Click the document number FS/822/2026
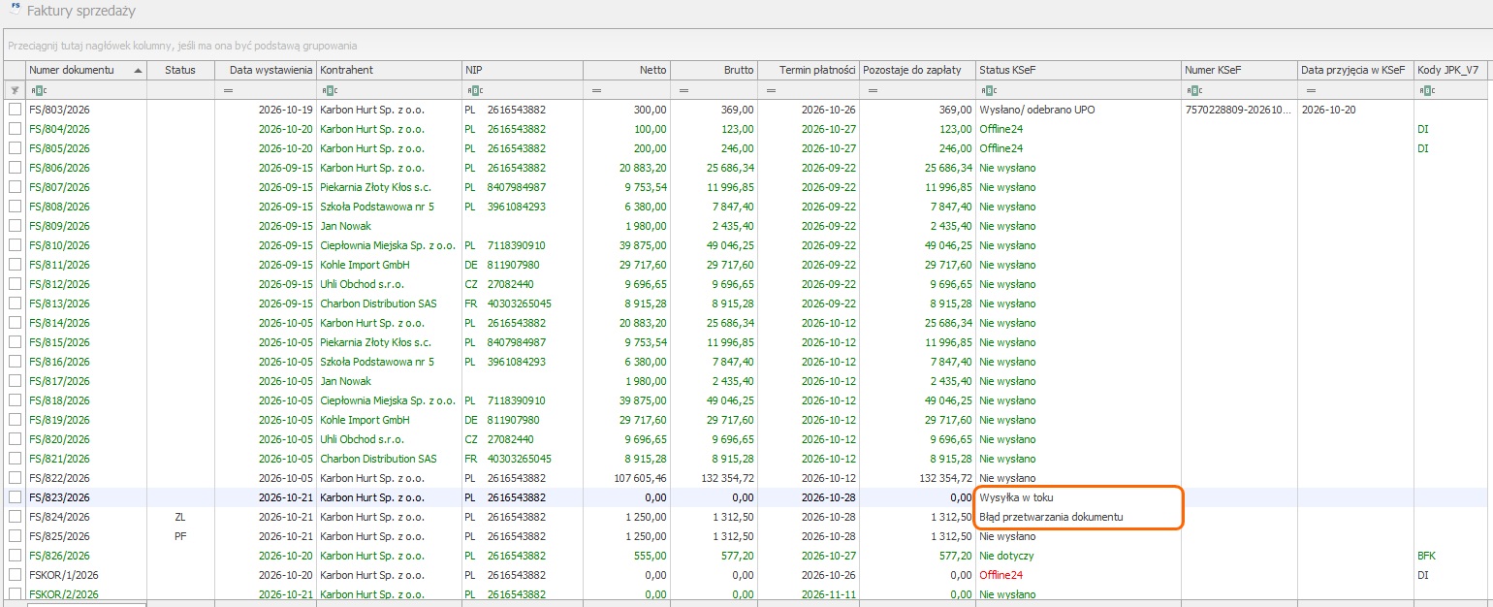 [59, 478]
